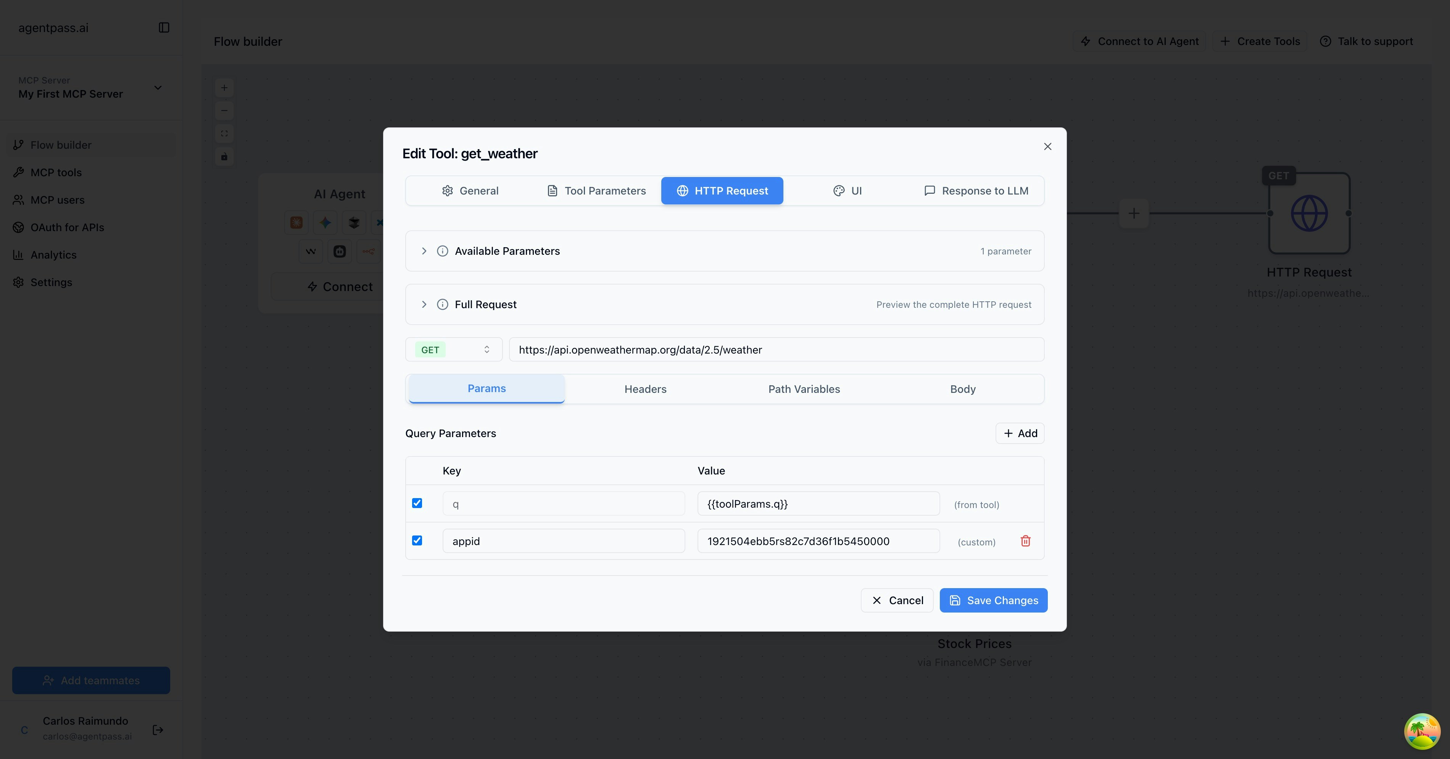Add a new query parameter

pyautogui.click(x=1020, y=433)
